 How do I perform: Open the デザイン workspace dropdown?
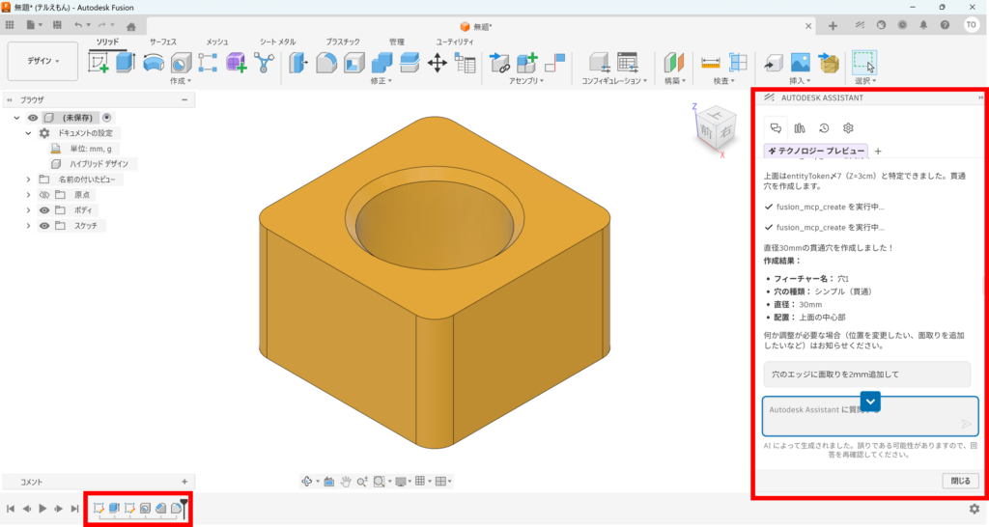coord(42,61)
